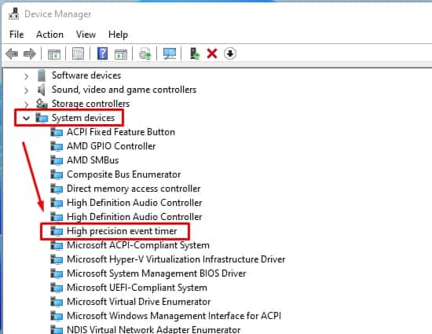Image resolution: width=432 pixels, height=334 pixels.
Task: Click the icon beside Microsoft UEFI-Compliant System
Action: (x=57, y=288)
